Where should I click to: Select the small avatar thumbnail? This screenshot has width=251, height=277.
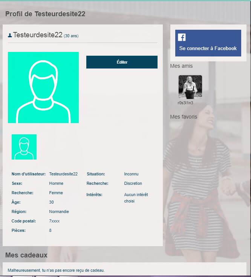click(24, 147)
